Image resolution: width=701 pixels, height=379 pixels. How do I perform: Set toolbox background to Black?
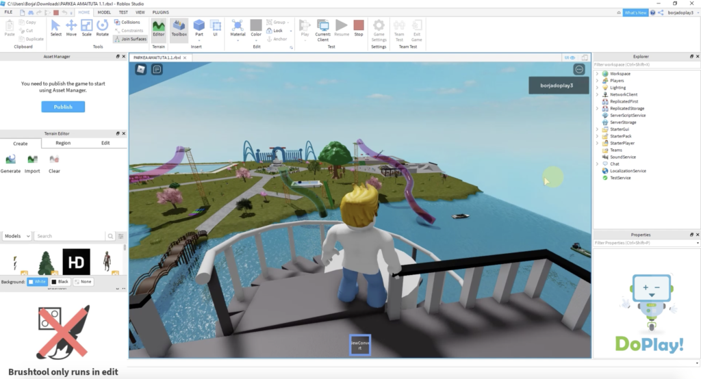60,282
